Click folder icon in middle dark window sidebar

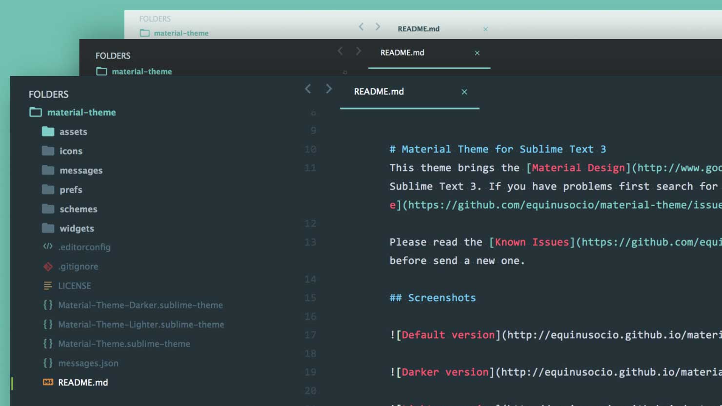[x=101, y=71]
